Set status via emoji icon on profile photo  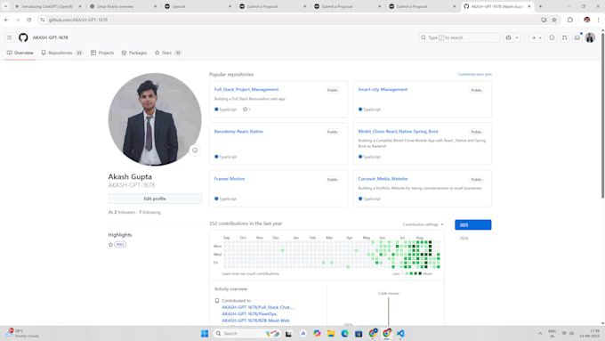tap(195, 150)
